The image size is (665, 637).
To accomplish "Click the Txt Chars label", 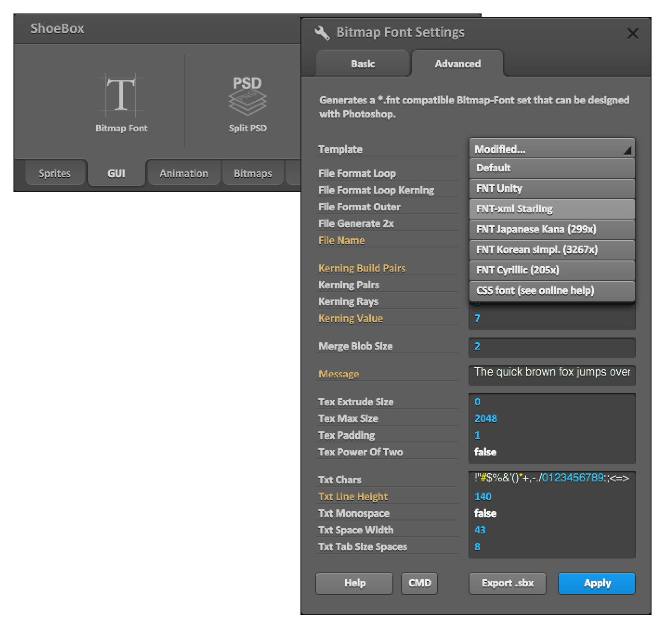I will point(339,480).
